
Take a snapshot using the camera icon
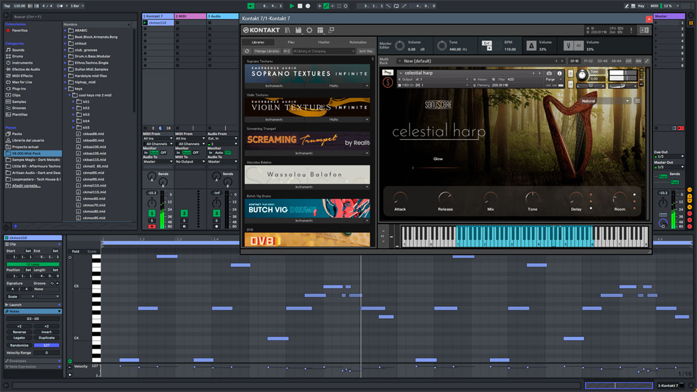click(549, 73)
